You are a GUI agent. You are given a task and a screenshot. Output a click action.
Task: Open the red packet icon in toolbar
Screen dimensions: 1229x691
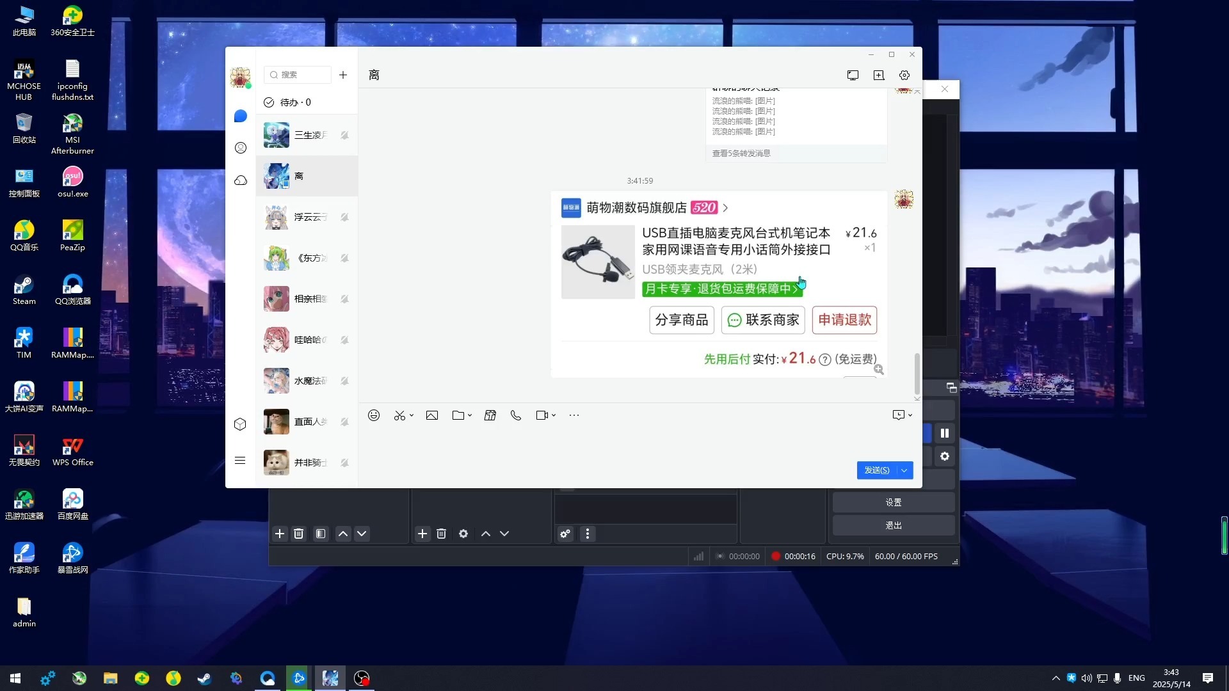(490, 415)
